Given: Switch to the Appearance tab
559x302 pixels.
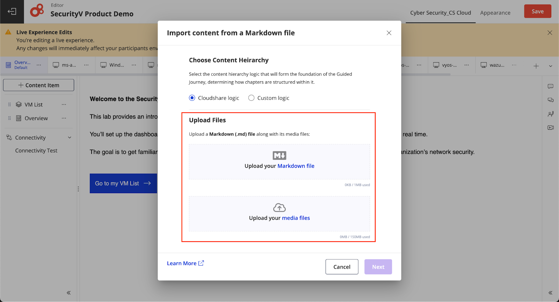Looking at the screenshot, I should point(495,13).
